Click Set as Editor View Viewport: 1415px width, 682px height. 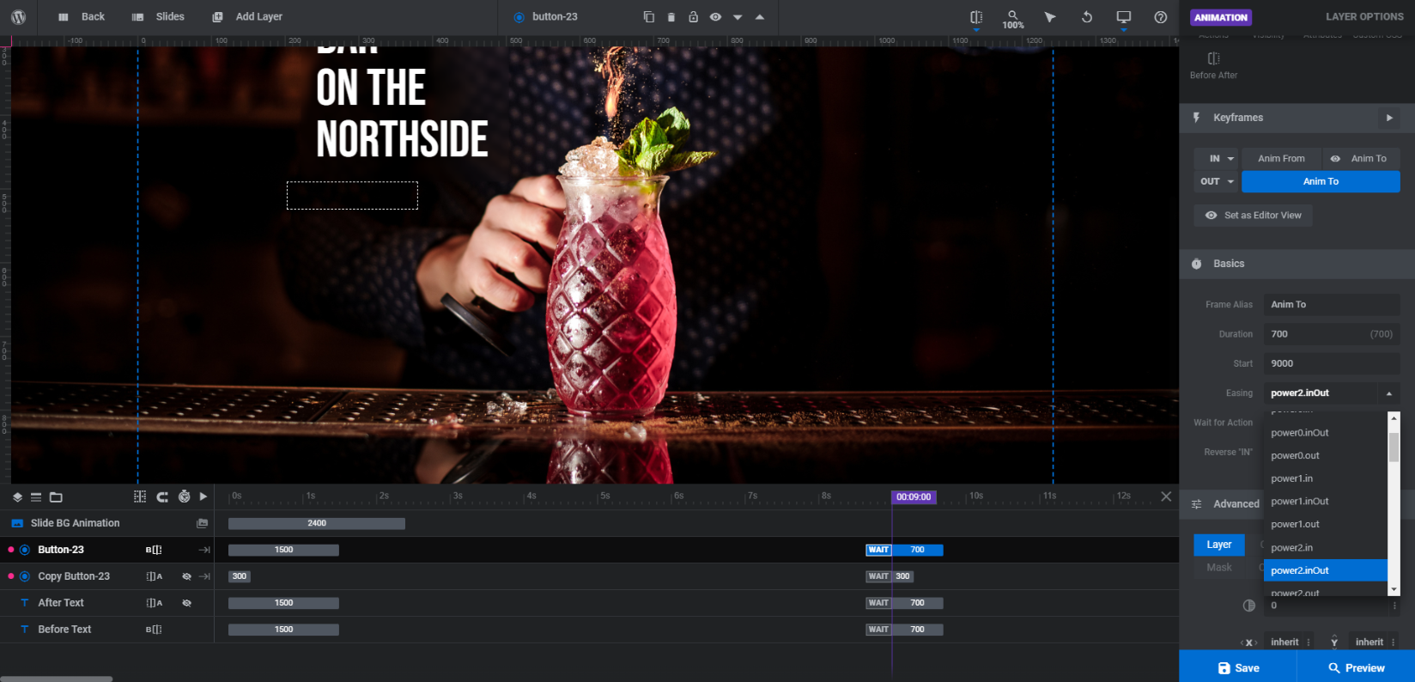[1253, 216]
